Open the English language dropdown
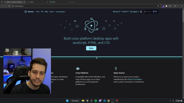This screenshot has width=184, height=103. point(134,12)
